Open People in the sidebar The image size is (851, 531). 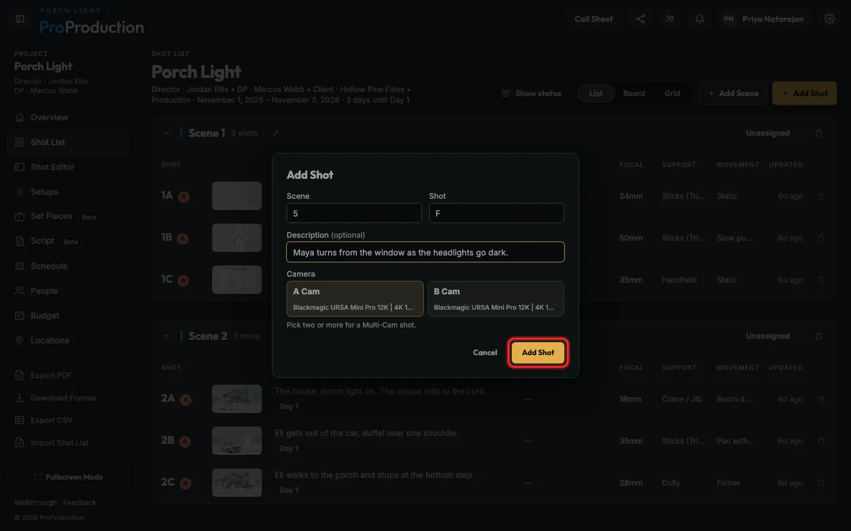[x=69, y=291]
